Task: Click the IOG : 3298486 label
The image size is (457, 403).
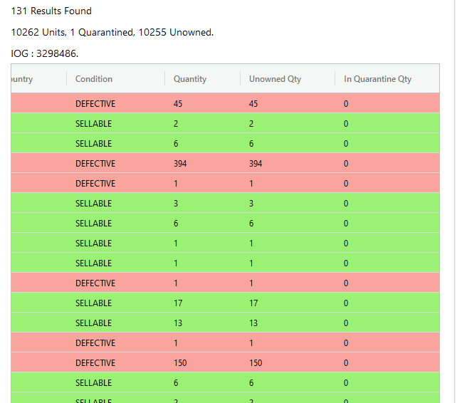Action: click(45, 53)
